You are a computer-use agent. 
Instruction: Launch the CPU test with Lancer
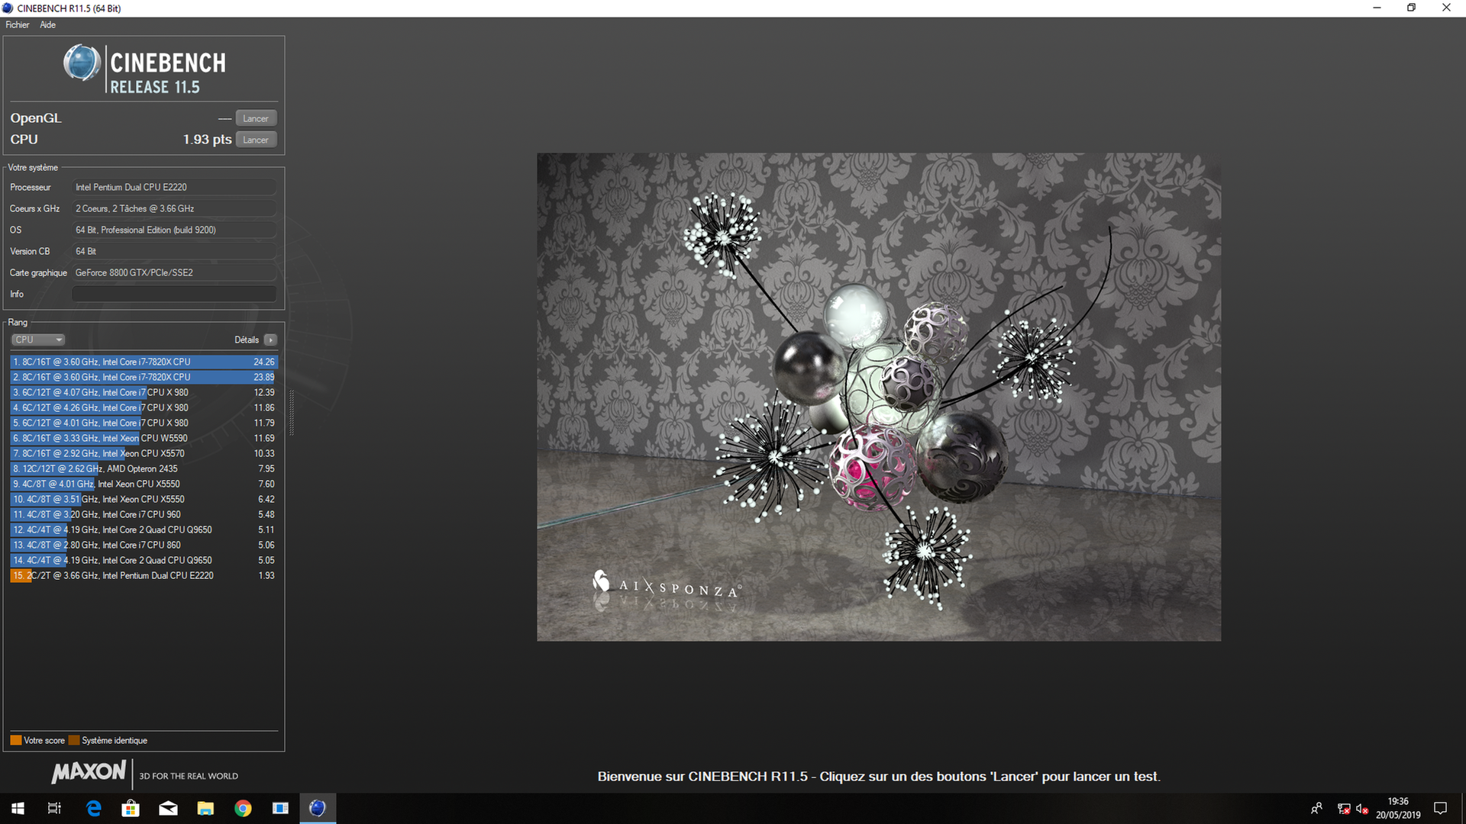[256, 140]
